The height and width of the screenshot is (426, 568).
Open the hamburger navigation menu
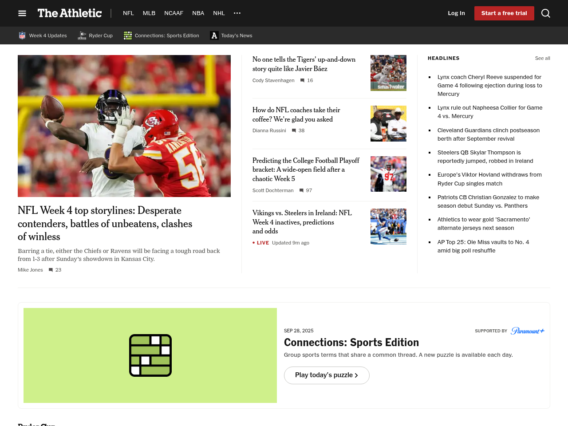22,13
